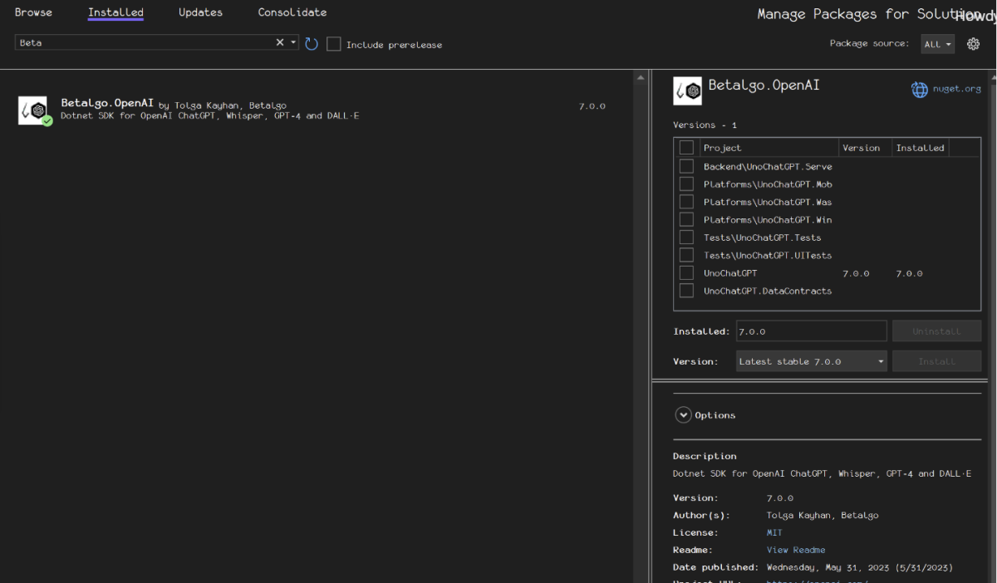Image resolution: width=997 pixels, height=583 pixels.
Task: Click the Betalgo.OpenAI package icon in list
Action: coord(33,110)
